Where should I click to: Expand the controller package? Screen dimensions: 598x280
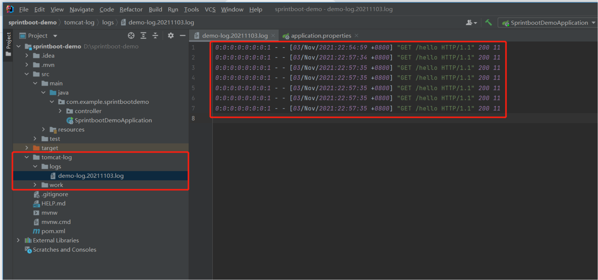point(60,111)
